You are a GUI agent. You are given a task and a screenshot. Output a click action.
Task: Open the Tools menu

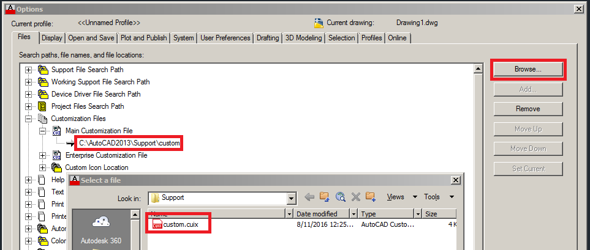click(439, 197)
